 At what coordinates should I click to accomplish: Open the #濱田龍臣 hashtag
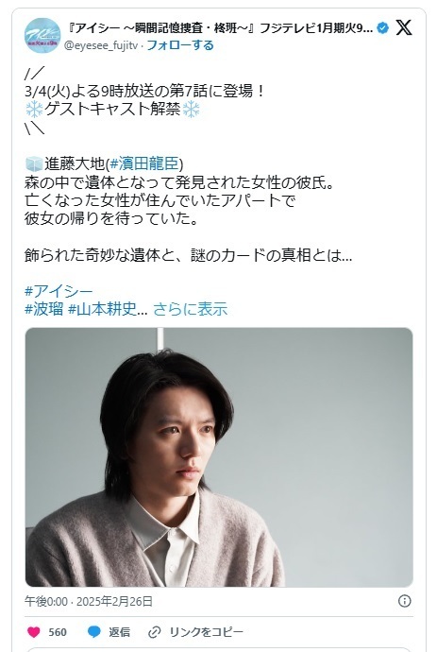tap(144, 163)
